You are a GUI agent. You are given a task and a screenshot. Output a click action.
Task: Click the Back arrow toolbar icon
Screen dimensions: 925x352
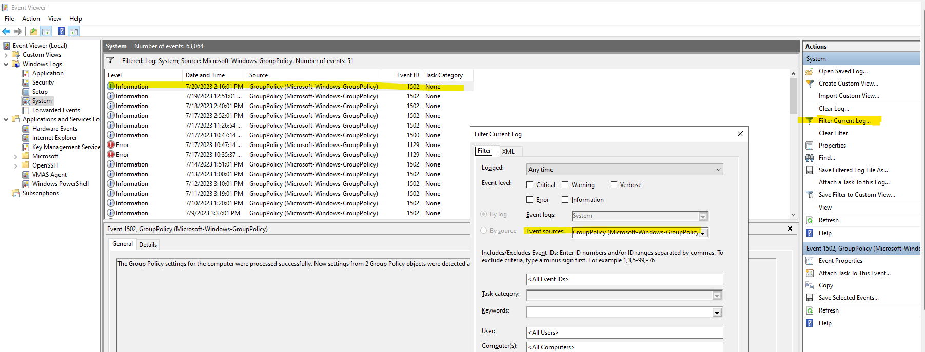[x=6, y=31]
